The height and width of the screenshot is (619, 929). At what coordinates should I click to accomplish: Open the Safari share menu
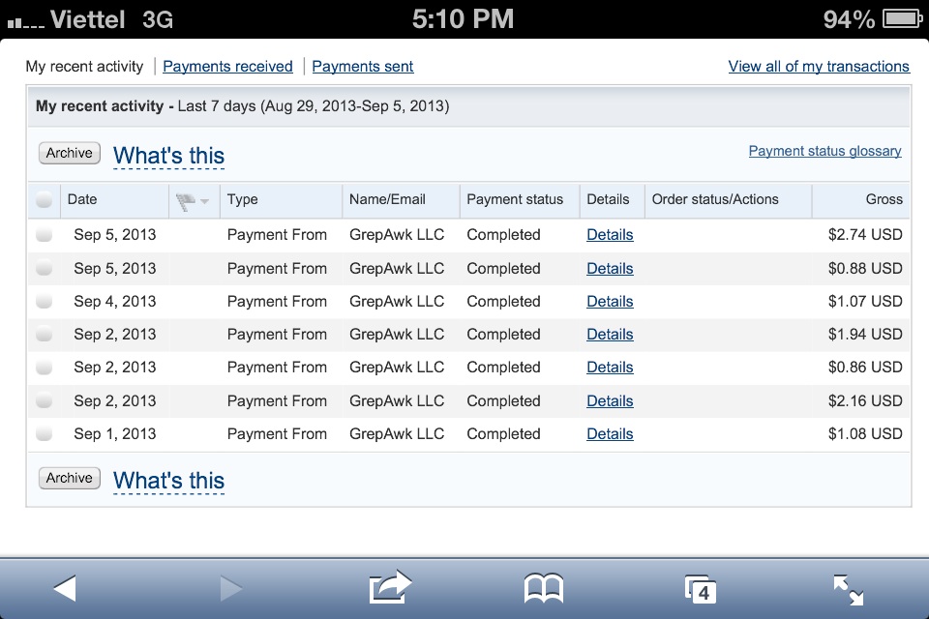coord(390,587)
